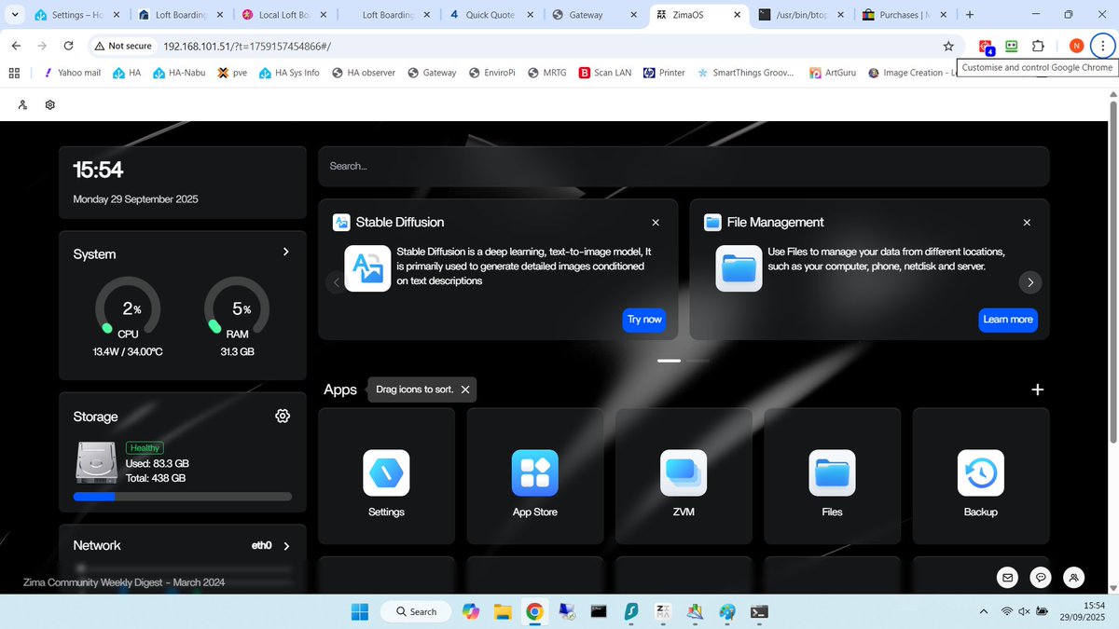Click the File Management folder icon
The height and width of the screenshot is (629, 1119).
[x=739, y=268]
